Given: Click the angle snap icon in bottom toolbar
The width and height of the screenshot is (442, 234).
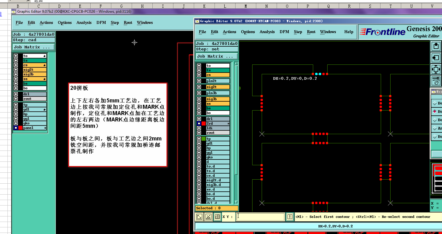Looking at the screenshot, I should (208, 217).
